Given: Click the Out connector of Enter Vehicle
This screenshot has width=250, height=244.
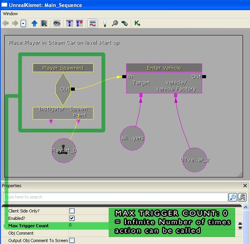Looking at the screenshot, I should (x=204, y=77).
